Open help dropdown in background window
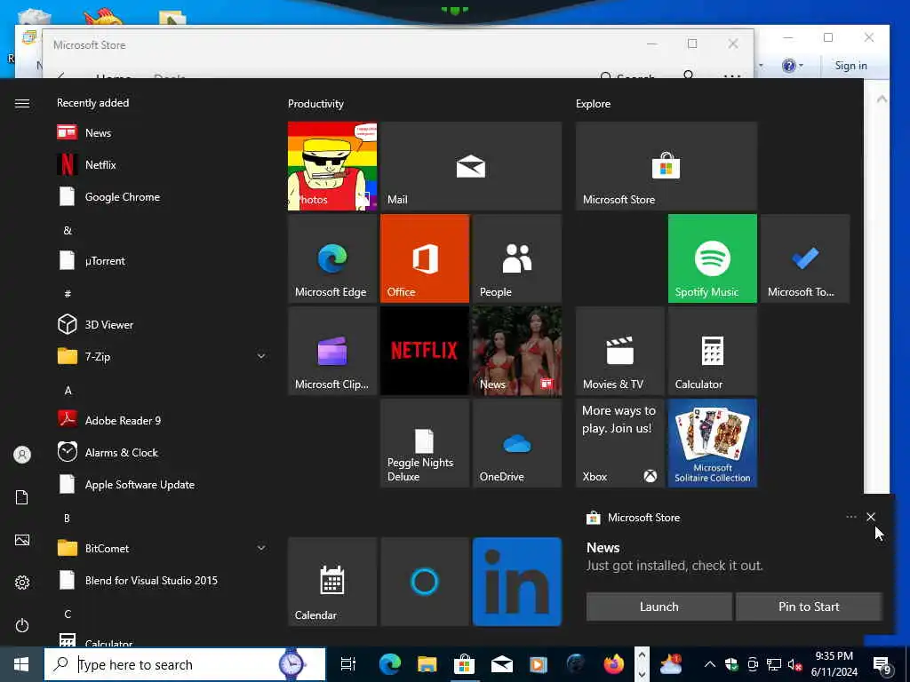 pos(792,66)
